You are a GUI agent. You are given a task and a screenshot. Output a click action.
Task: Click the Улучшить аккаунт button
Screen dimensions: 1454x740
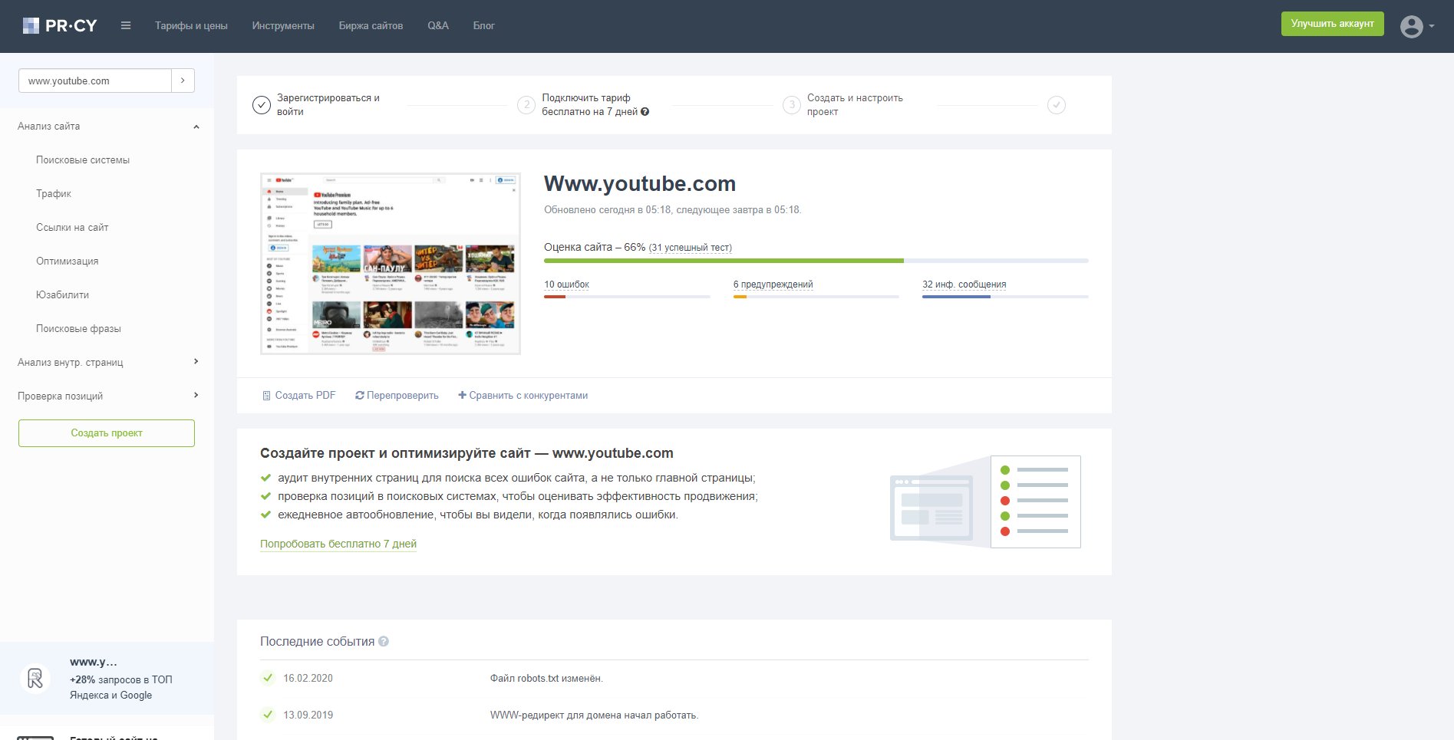point(1333,24)
